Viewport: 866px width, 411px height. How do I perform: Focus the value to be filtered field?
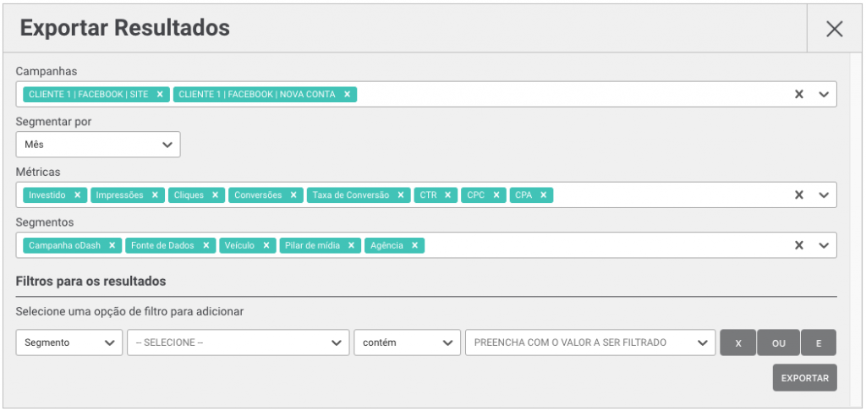[x=590, y=342]
